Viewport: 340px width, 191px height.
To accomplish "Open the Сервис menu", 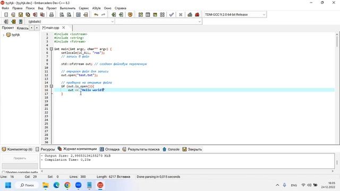I will click(x=84, y=8).
